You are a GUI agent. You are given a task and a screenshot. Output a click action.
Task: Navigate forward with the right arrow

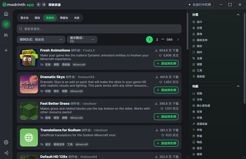(x=44, y=5)
